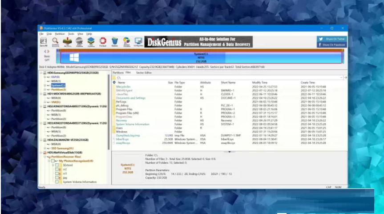Open the Tools menu
Viewport: 384px width, 214px height.
[x=71, y=34]
